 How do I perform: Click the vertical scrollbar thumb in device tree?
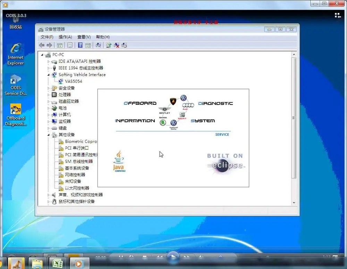294,118
